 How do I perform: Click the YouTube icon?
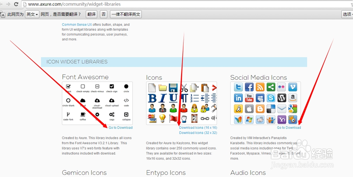pos(249,98)
